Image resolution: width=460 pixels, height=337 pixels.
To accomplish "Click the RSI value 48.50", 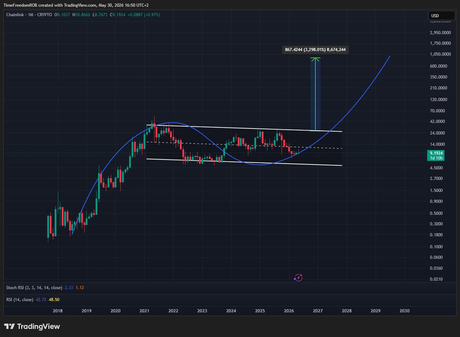I will point(54,299).
